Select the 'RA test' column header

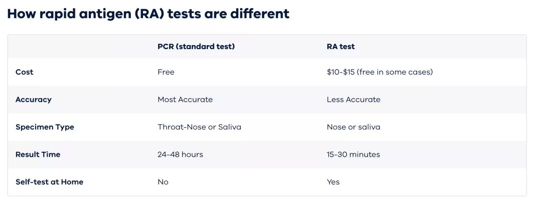[x=341, y=46]
